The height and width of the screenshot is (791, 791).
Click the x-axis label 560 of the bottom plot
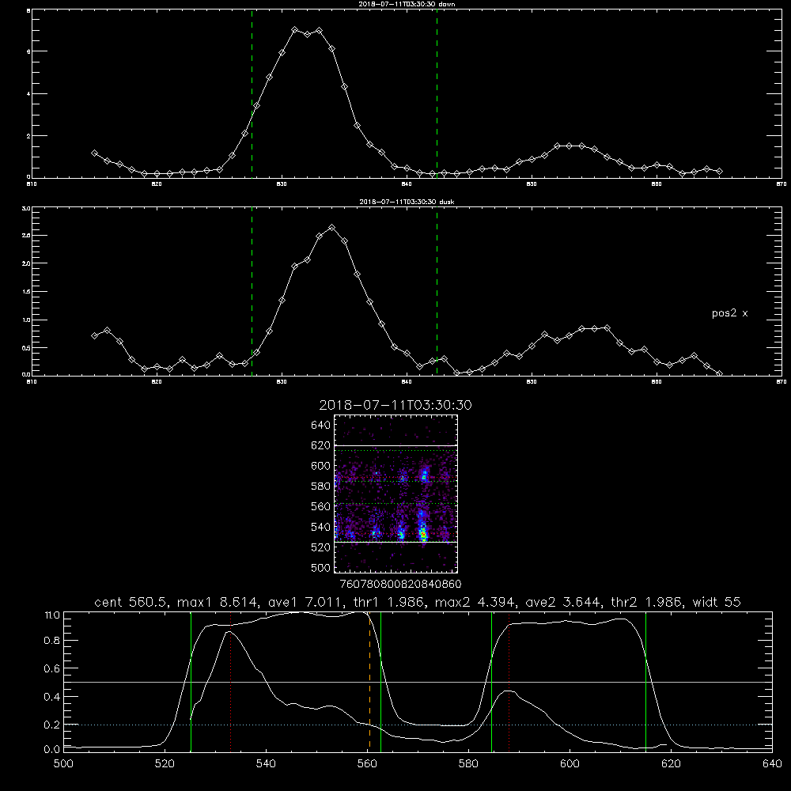pos(367,764)
